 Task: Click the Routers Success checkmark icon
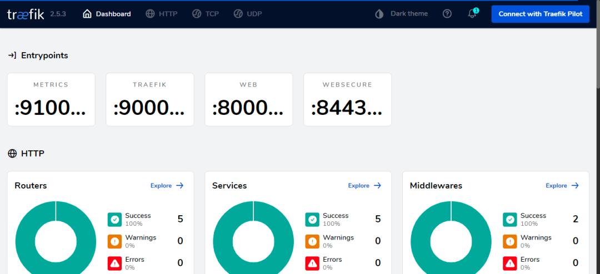[114, 219]
